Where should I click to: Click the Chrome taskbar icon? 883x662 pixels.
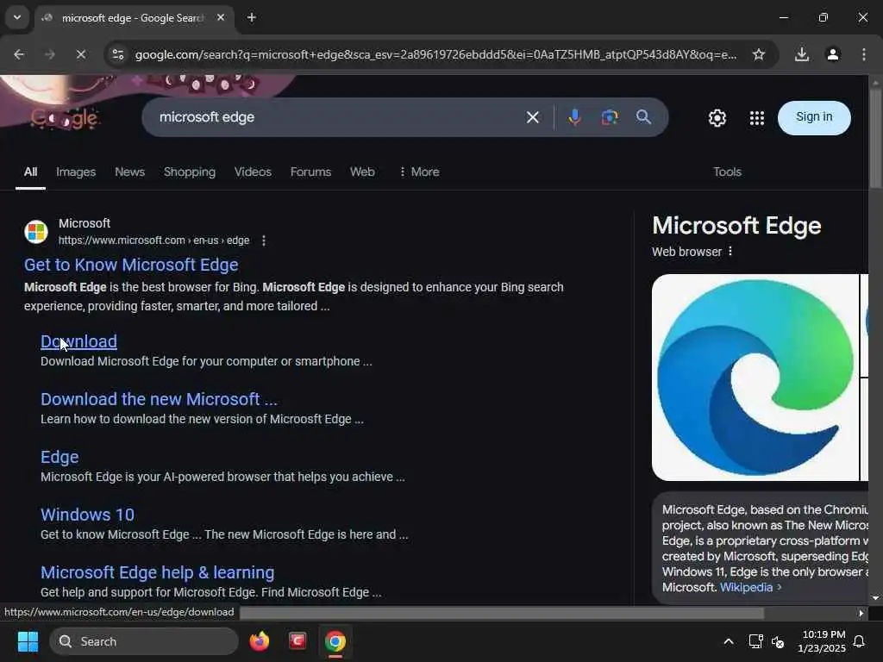[x=335, y=641]
